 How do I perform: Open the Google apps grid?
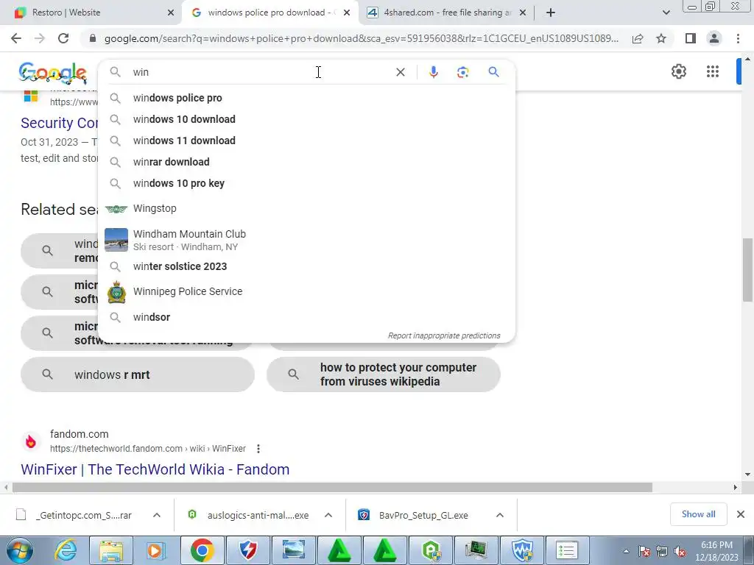(x=713, y=71)
